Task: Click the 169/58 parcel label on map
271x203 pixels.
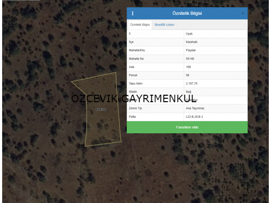Action: [101, 109]
